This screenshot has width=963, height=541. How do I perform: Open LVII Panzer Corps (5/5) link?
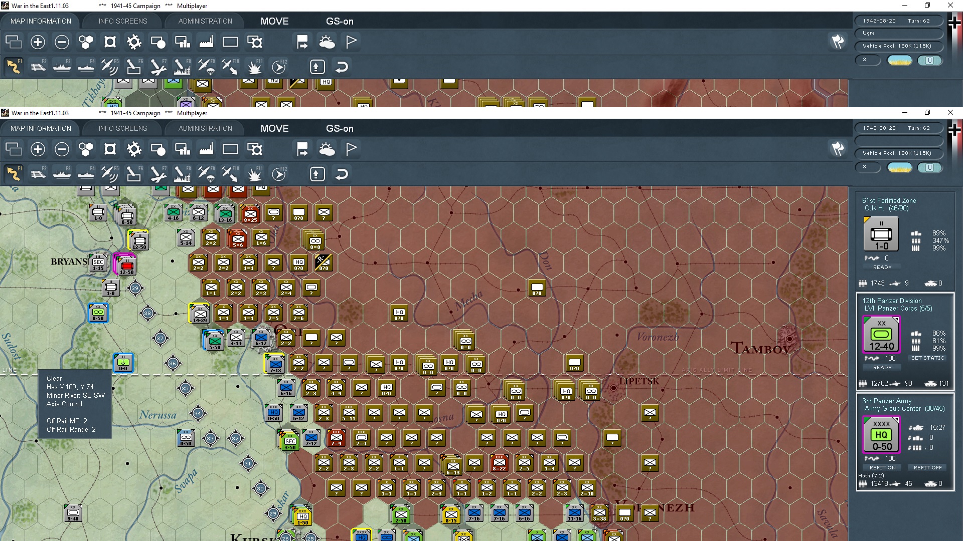(x=898, y=308)
